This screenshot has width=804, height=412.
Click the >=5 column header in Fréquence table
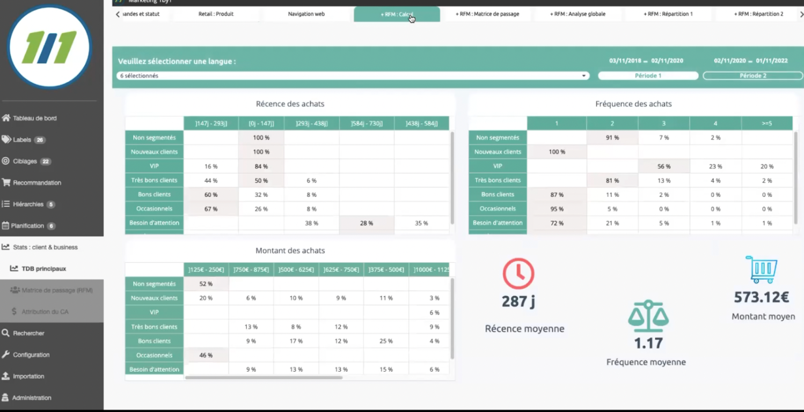767,123
